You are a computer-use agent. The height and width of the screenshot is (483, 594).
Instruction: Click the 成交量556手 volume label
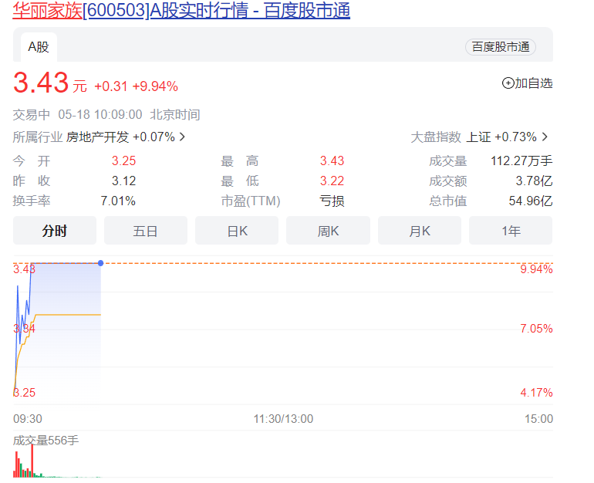pyautogui.click(x=46, y=441)
